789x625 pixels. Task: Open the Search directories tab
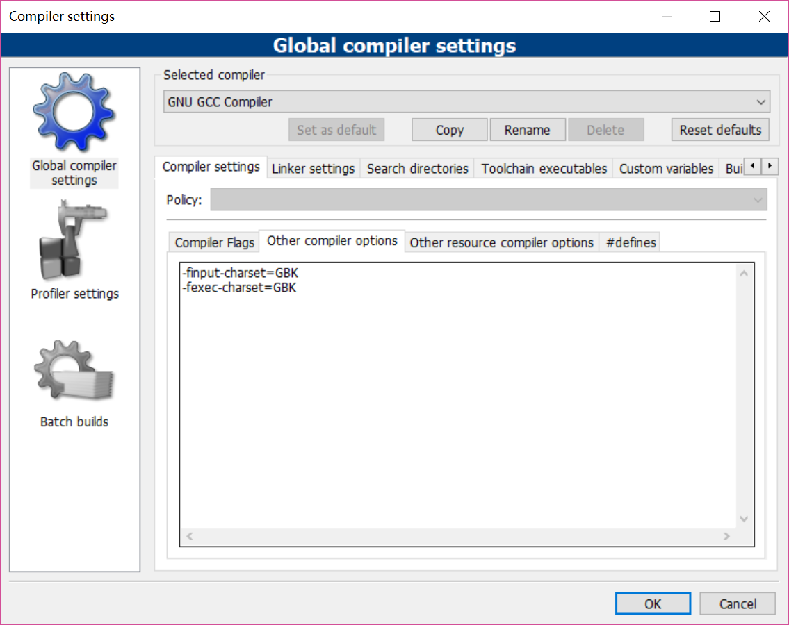[x=417, y=169]
